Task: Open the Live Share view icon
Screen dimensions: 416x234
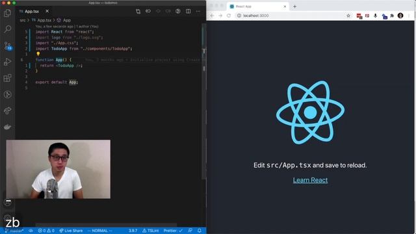Action: pyautogui.click(x=7, y=110)
